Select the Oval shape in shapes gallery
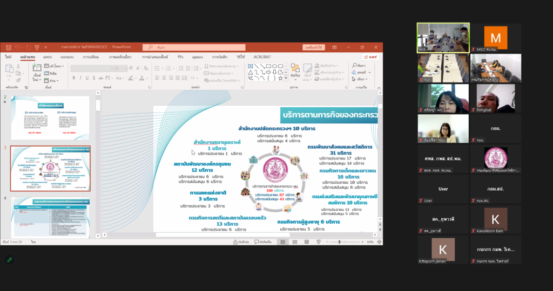 (x=274, y=66)
